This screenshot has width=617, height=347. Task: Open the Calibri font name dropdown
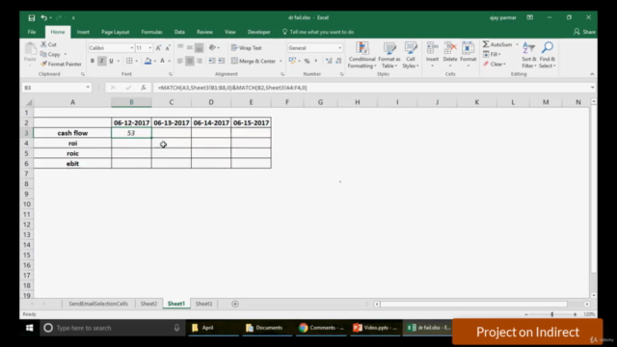(x=132, y=48)
